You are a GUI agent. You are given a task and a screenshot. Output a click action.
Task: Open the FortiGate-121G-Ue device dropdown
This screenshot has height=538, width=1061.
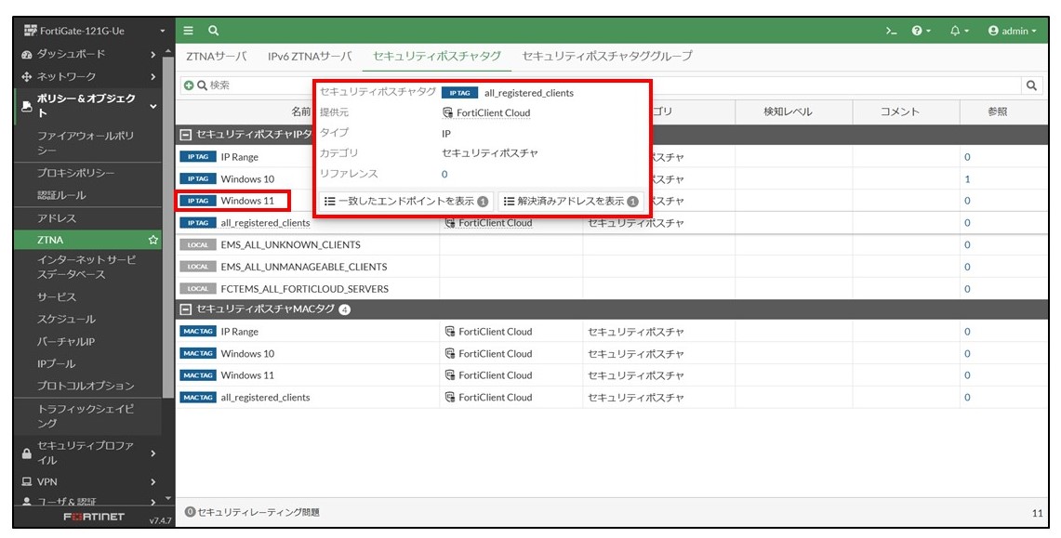click(x=94, y=31)
